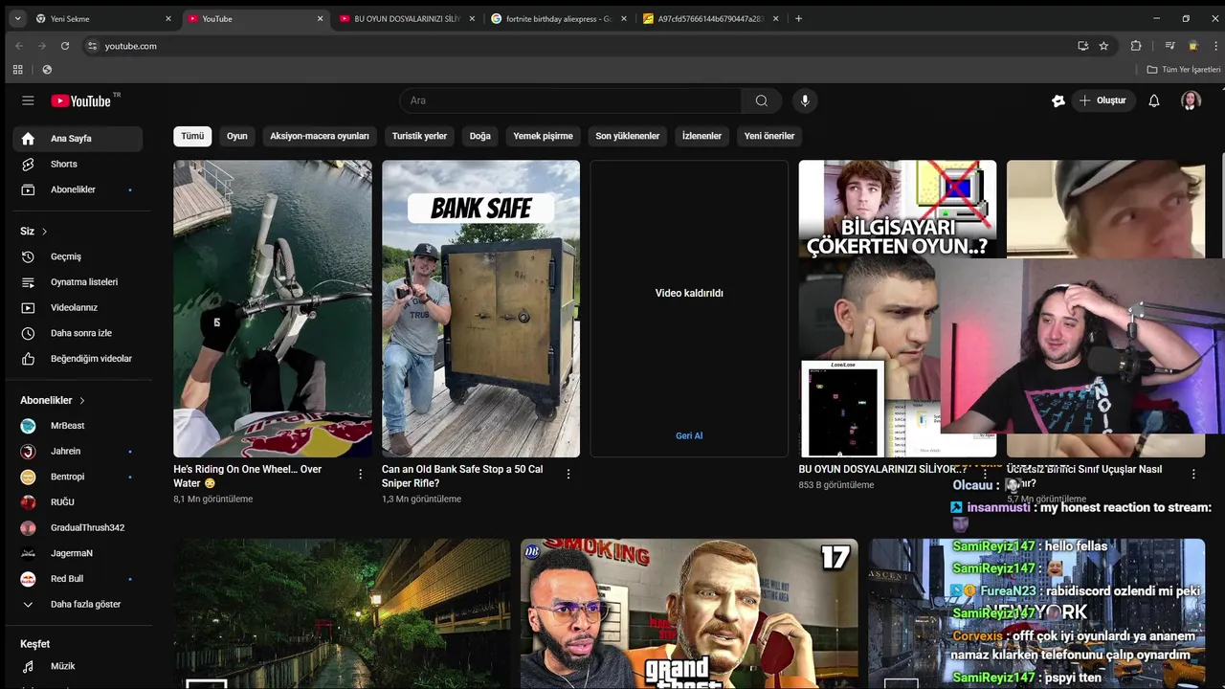This screenshot has width=1225, height=689.
Task: Open 'Geçmiş' watch history
Action: [x=78, y=256]
